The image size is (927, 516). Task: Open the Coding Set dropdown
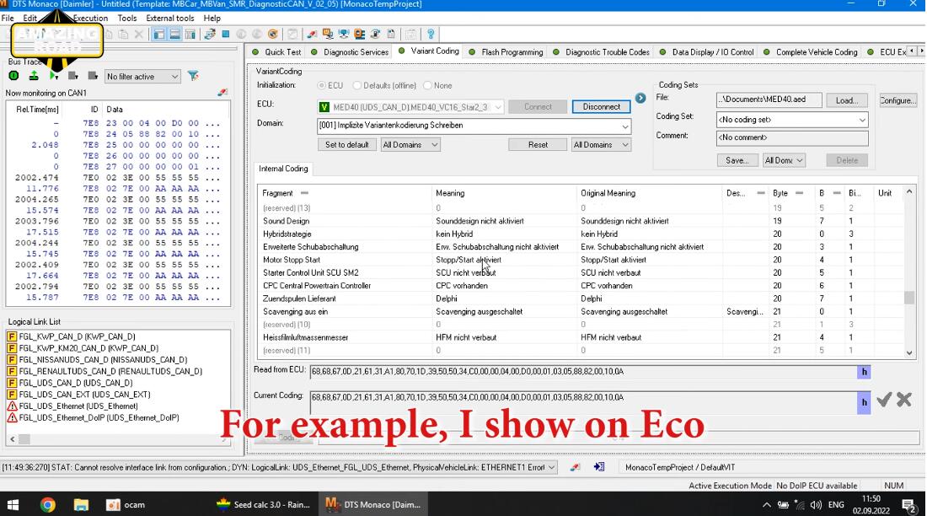coord(791,120)
